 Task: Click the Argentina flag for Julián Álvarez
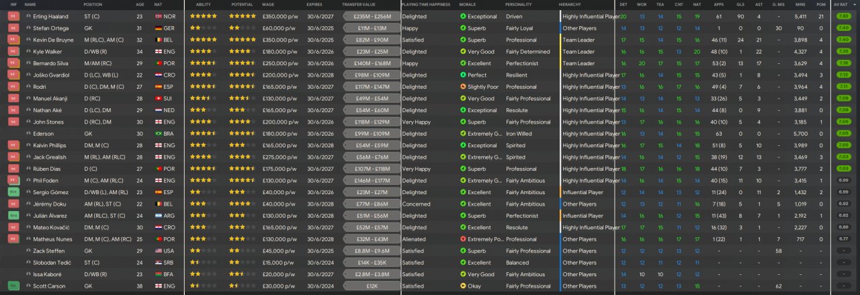[158, 216]
